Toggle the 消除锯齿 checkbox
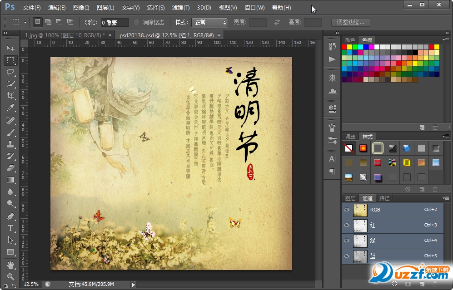This screenshot has height=290, width=453. tap(137, 22)
